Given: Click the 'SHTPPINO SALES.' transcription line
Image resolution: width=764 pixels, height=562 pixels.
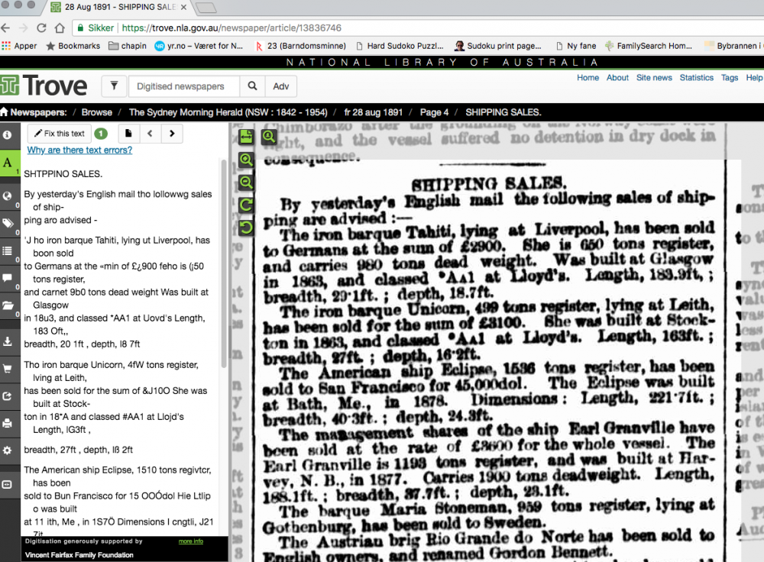Looking at the screenshot, I should click(63, 174).
